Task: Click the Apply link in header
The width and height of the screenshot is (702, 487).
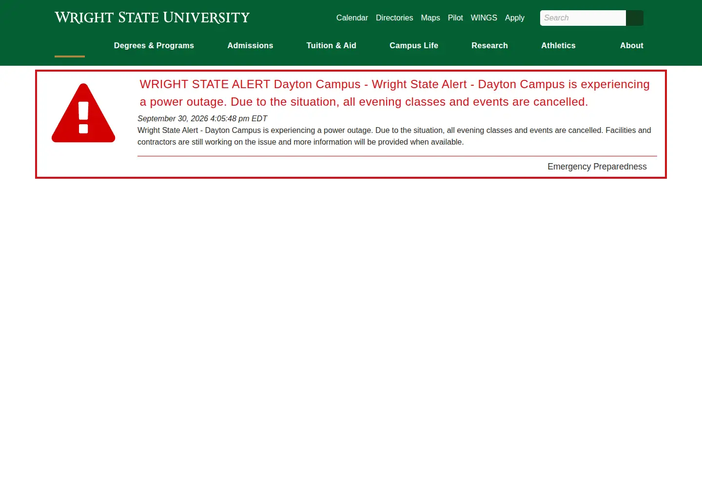Action: [515, 18]
